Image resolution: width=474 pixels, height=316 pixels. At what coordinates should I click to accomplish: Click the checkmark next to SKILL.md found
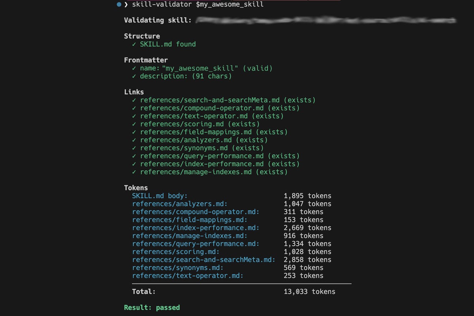(x=134, y=44)
